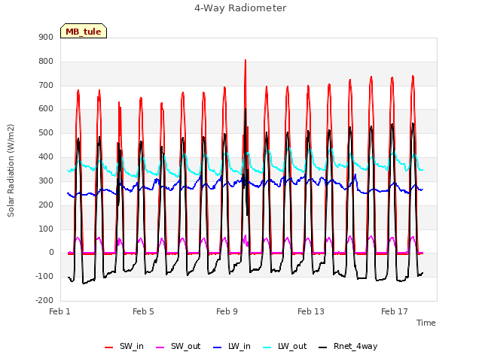Toggle the Rnet_4way legend entry
The width and height of the screenshot is (482, 361).
point(348,346)
